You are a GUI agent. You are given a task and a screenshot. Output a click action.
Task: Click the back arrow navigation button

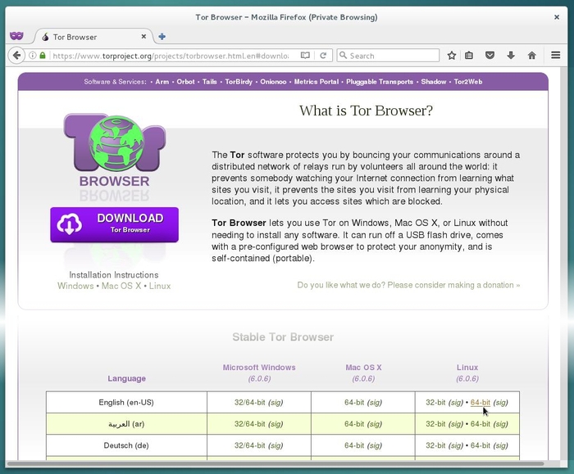16,56
